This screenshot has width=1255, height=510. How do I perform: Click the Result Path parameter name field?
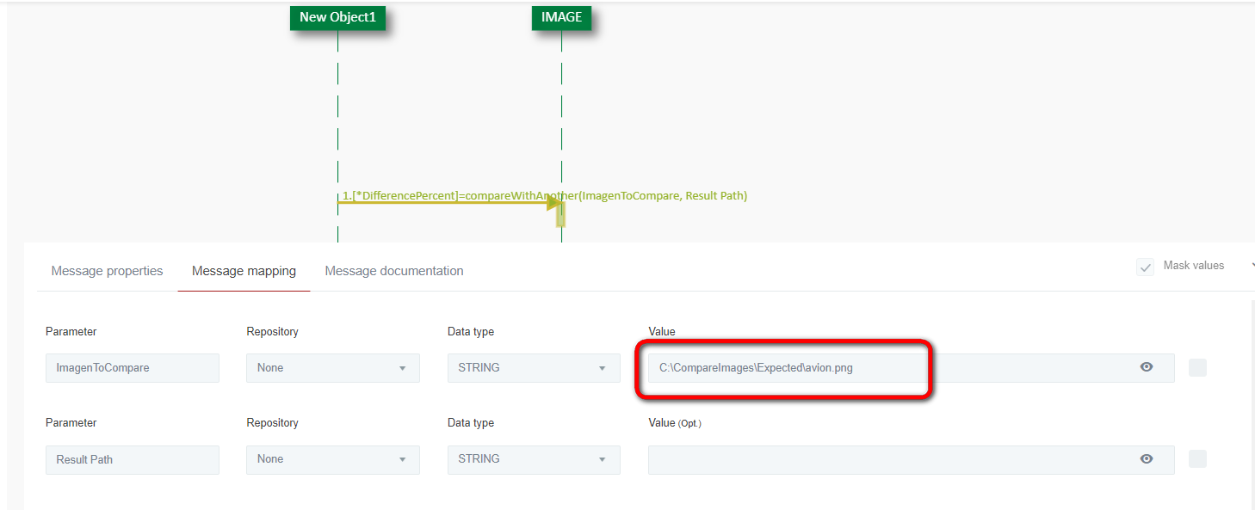(x=133, y=459)
